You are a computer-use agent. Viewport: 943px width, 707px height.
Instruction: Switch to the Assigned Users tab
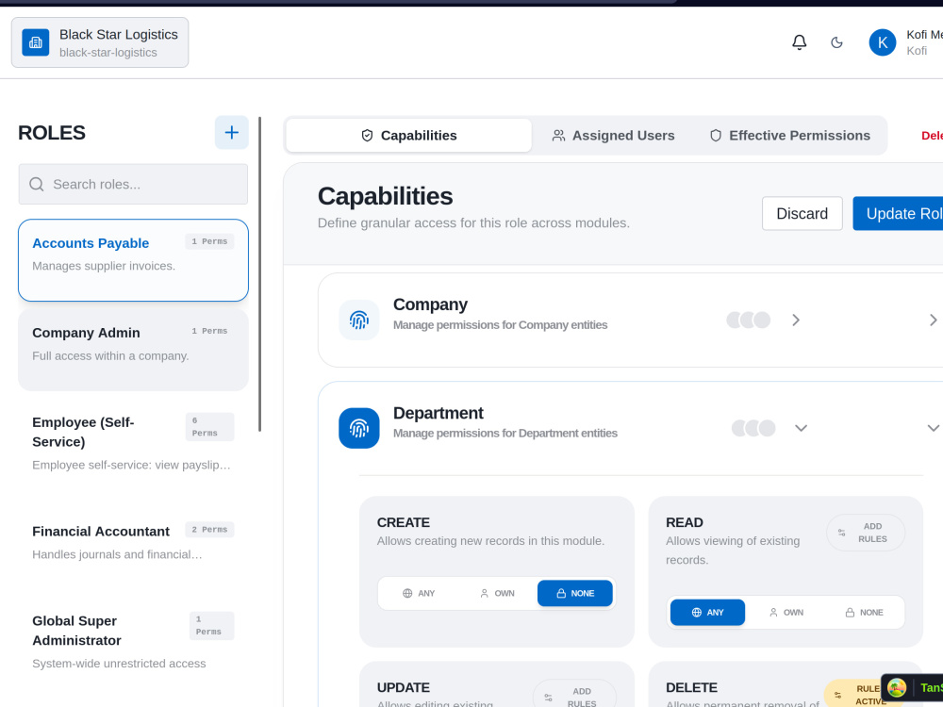click(613, 135)
